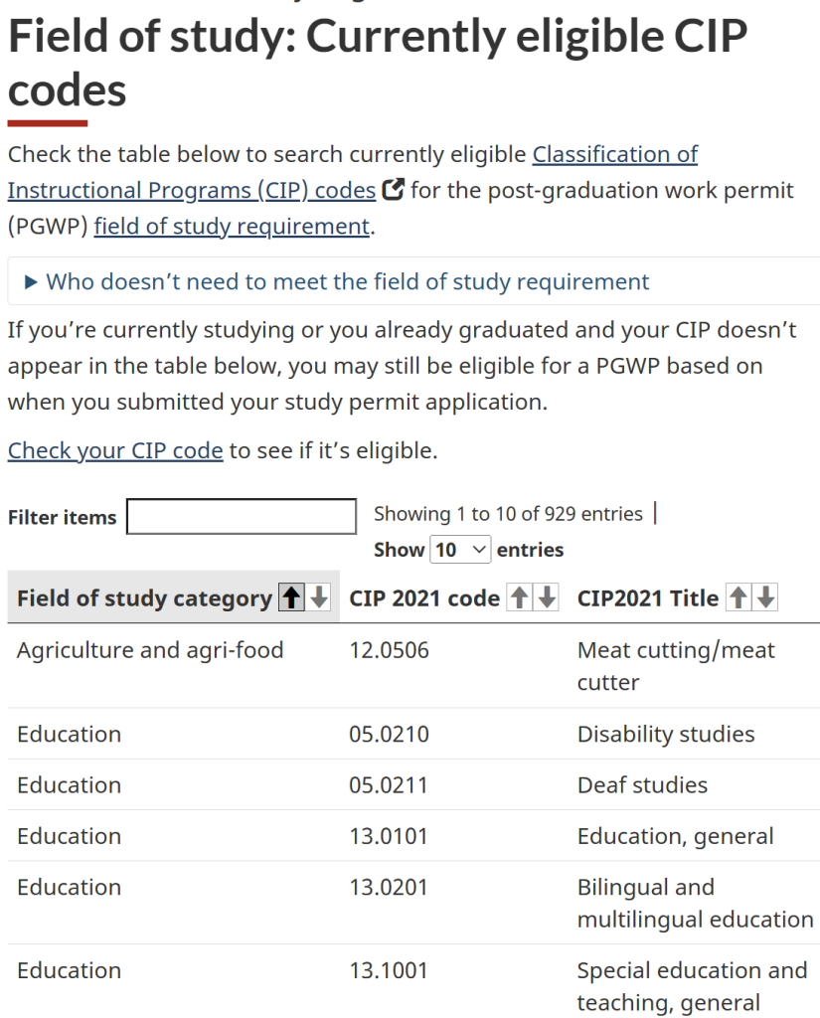
Task: Open Classification of Instructional Programs link
Action: pos(614,154)
